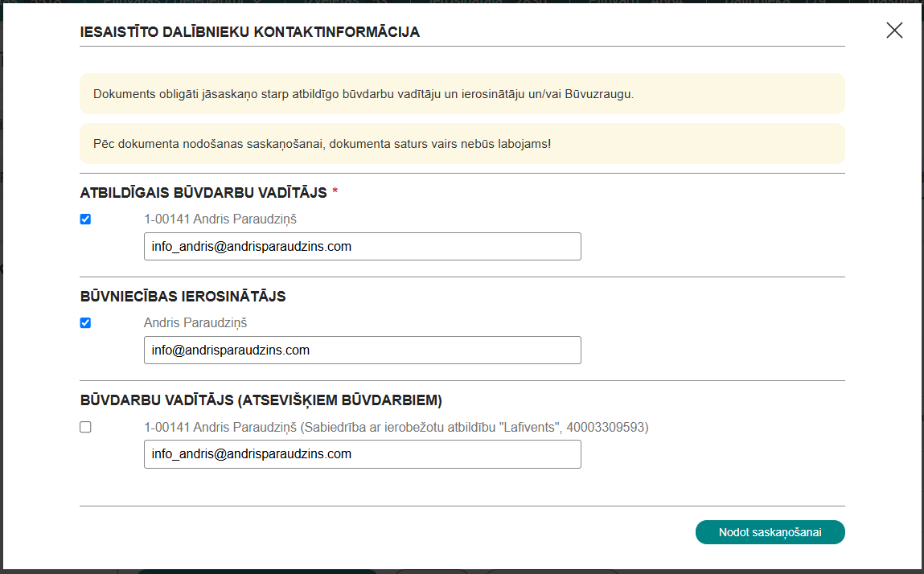Click Andris Paraudziņš label under Būvniecības ierosinātājs
This screenshot has height=574, width=924.
[x=195, y=323]
